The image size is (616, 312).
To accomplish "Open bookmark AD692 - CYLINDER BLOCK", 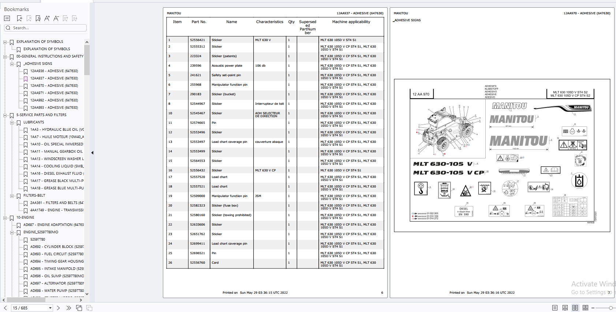I will point(57,247).
